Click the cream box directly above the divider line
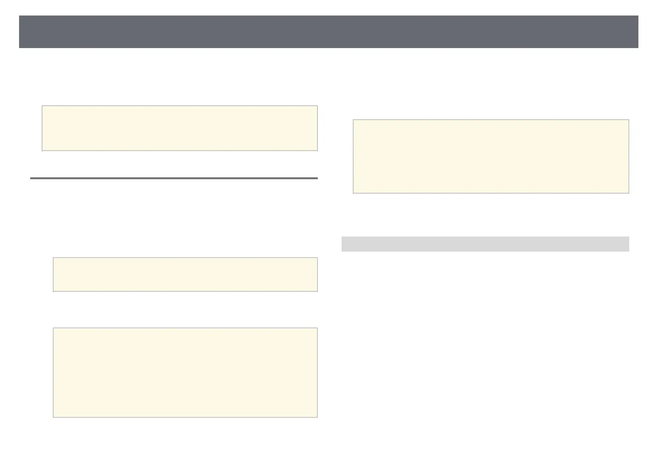 [x=180, y=128]
